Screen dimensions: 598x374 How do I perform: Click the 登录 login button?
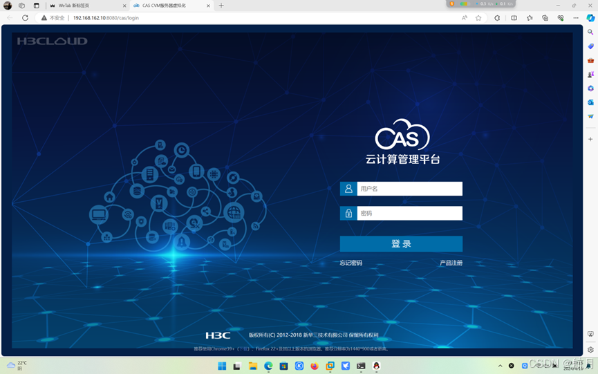tap(401, 244)
